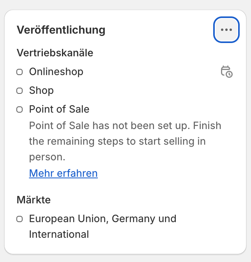The height and width of the screenshot is (262, 251).
Task: Click the status circle before Onlineshop
Action: tap(19, 72)
